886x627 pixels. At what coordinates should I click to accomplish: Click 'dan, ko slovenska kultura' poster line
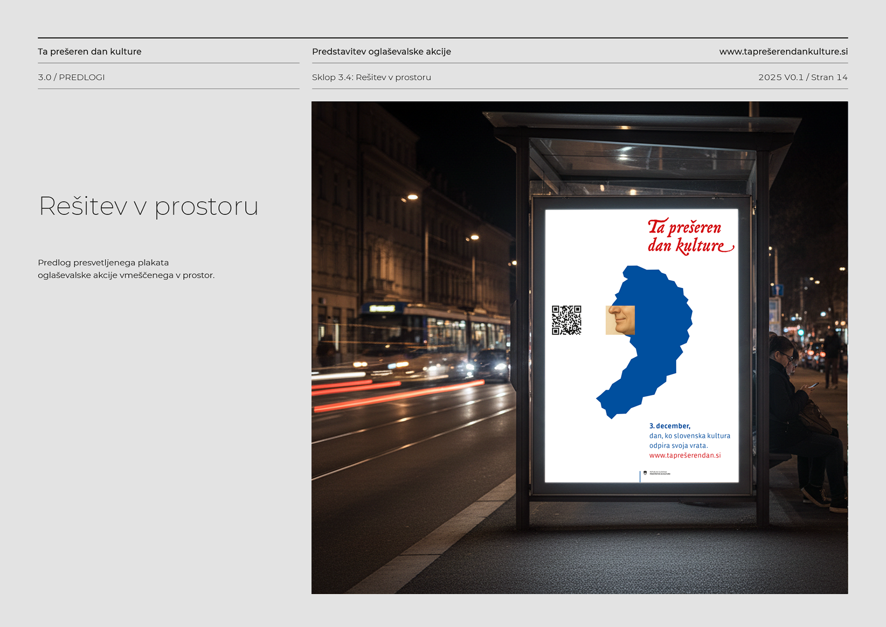(x=689, y=436)
